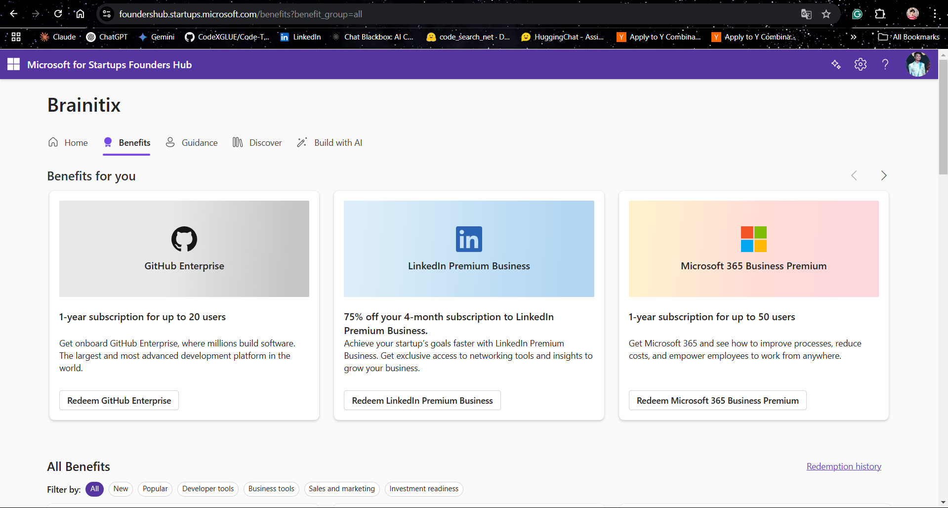Focus the browser address bar URL

[241, 14]
